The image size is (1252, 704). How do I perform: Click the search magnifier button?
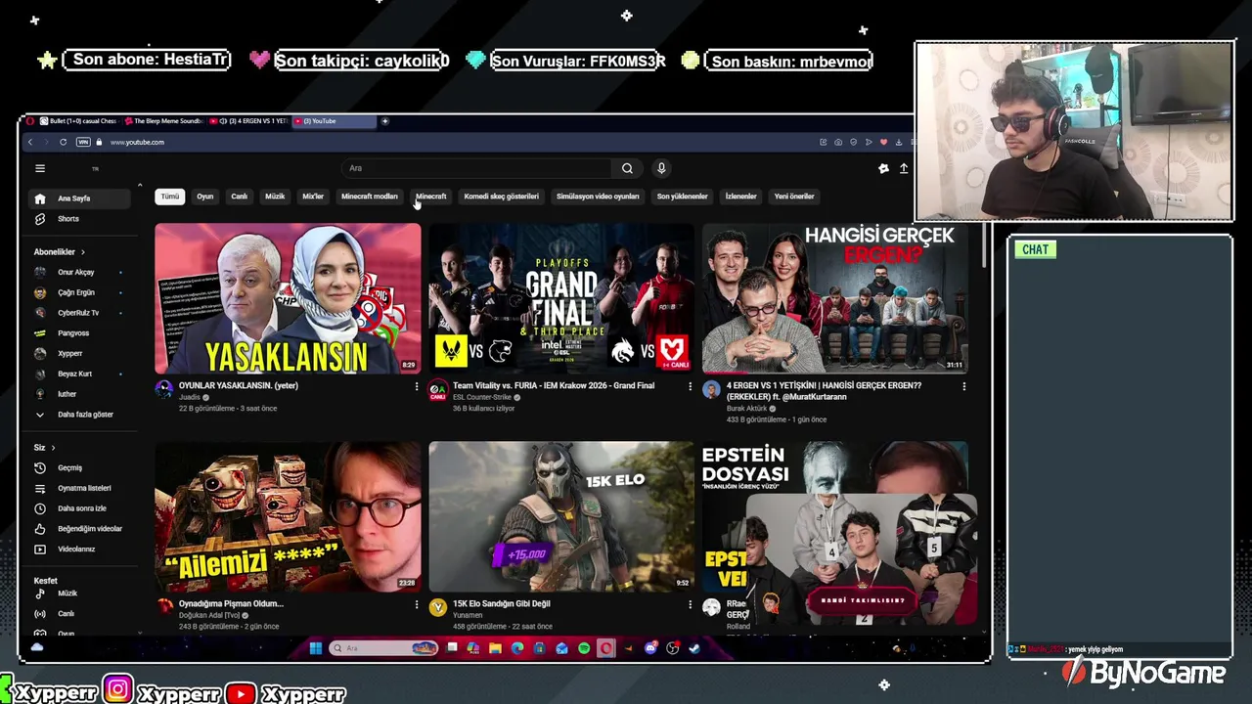(627, 168)
